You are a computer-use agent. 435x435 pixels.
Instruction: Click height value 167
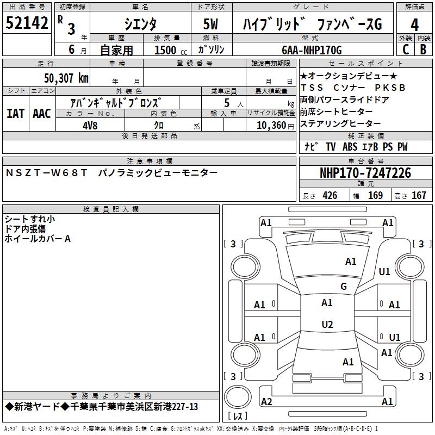coord(419,196)
